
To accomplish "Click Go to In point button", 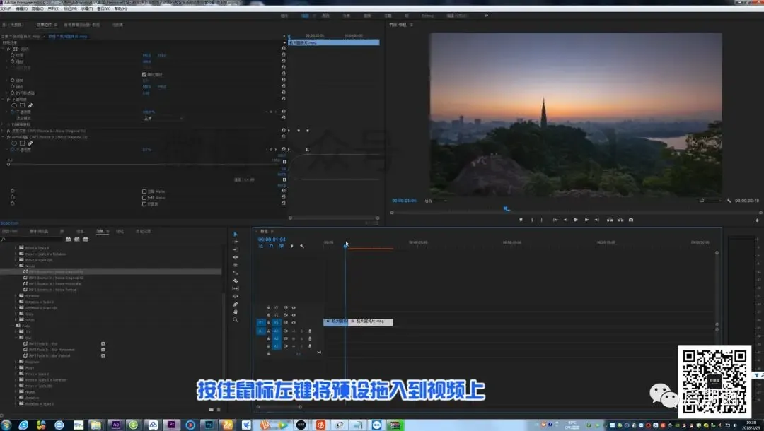I will click(x=555, y=220).
